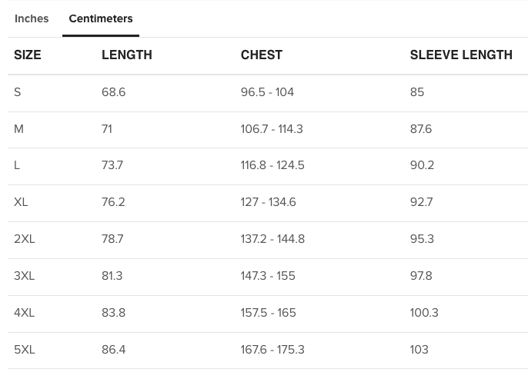Image resolution: width=528 pixels, height=382 pixels.
Task: Select the size M row label
Action: pos(18,129)
